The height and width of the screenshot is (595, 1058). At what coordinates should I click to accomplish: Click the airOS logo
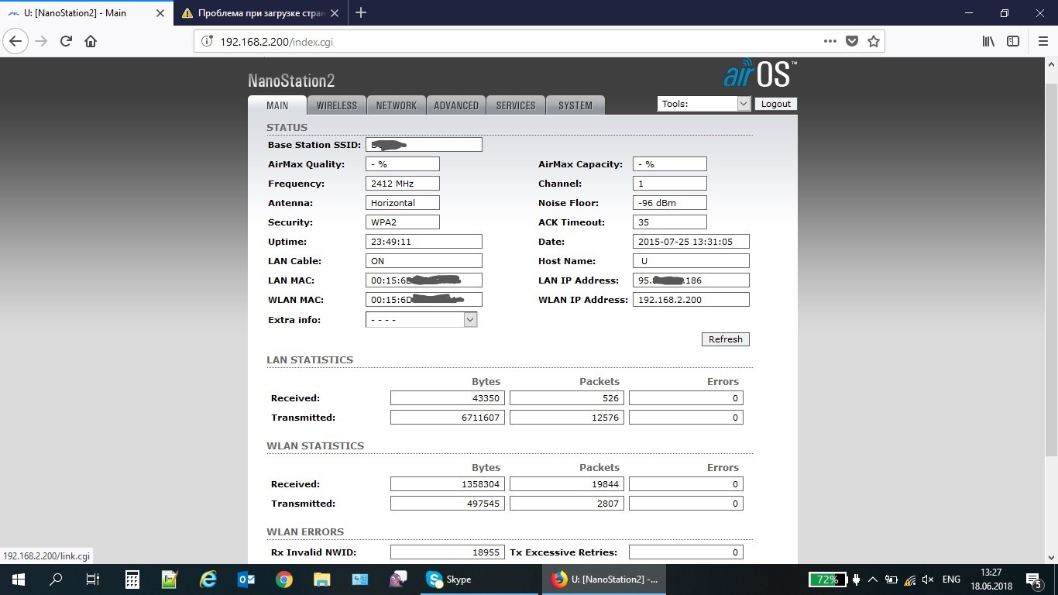pyautogui.click(x=760, y=74)
